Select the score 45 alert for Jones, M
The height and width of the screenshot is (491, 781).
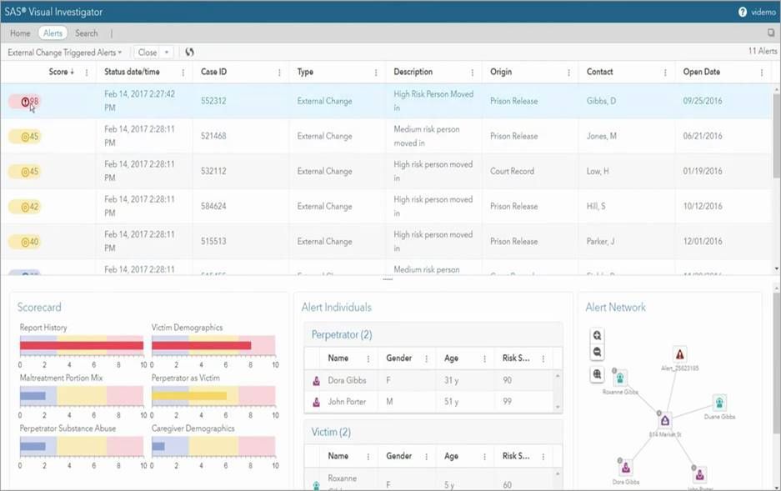25,137
